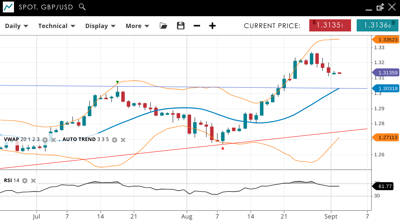Open the Display options dropdown
Image resolution: width=400 pixels, height=221 pixels.
[100, 26]
